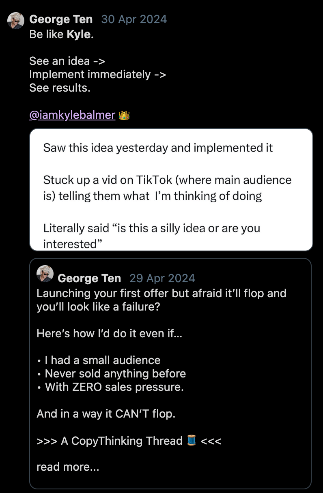Open the avatar in the quoted 29 Apr post

pos(45,274)
